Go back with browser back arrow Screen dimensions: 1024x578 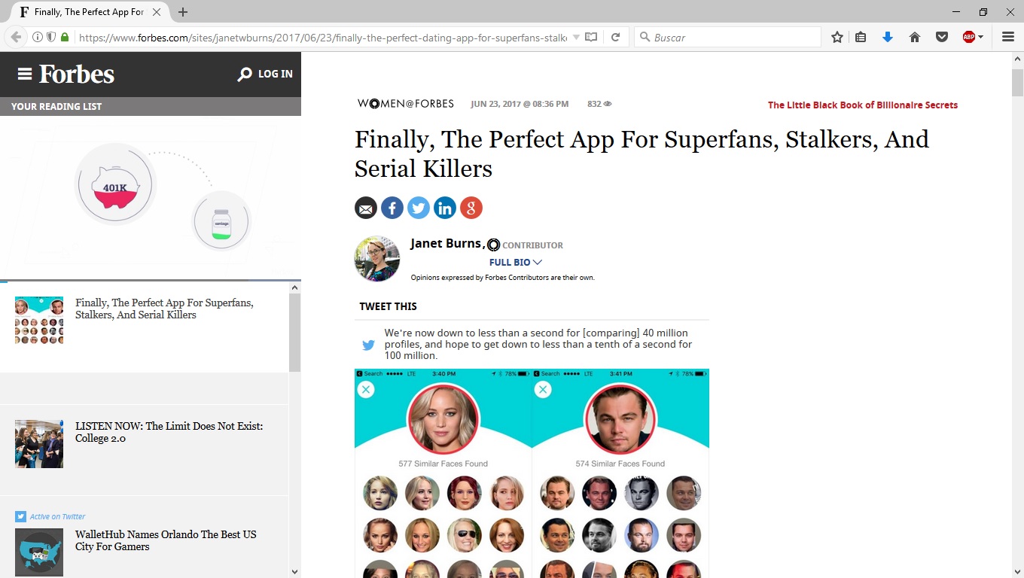point(16,37)
